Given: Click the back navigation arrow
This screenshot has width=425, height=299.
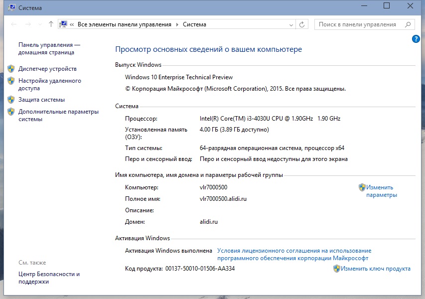Looking at the screenshot, I should 14,24.
